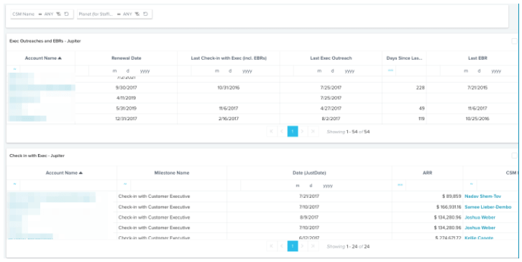Sort by Milestone Name column header

[172, 173]
